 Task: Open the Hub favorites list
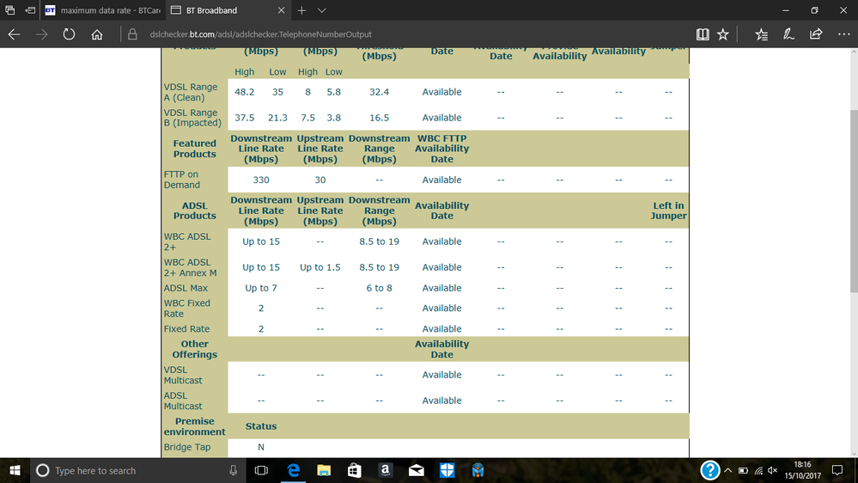pos(761,34)
